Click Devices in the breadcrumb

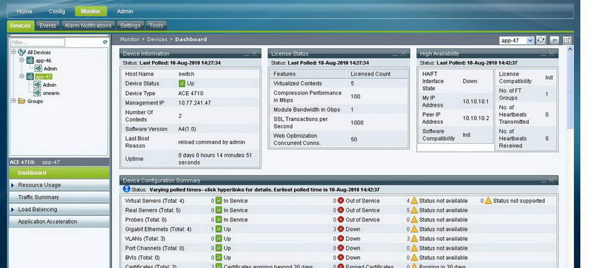[x=157, y=39]
